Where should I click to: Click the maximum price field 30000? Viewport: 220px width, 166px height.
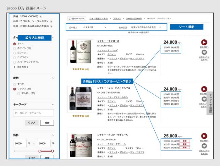pos(44,143)
